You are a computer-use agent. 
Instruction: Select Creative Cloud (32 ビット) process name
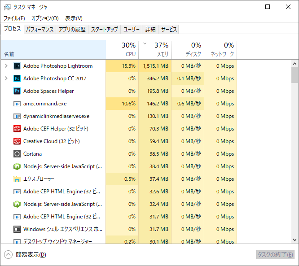click(52, 141)
